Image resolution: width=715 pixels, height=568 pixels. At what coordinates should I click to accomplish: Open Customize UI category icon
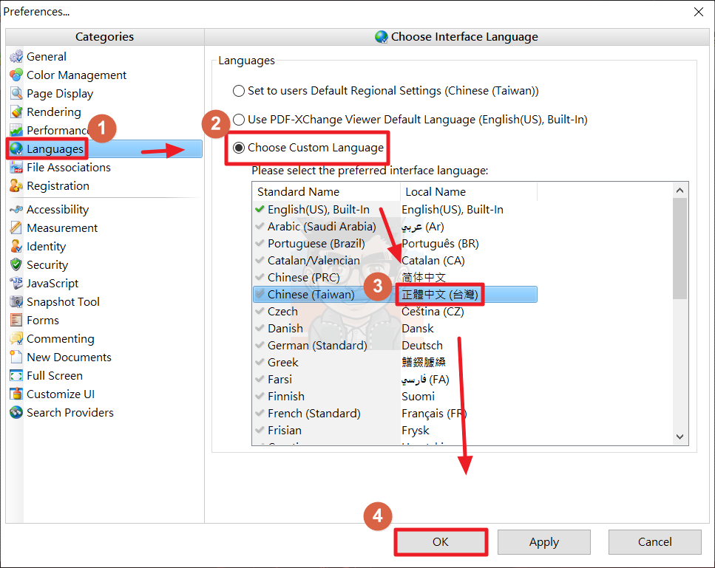pos(16,394)
